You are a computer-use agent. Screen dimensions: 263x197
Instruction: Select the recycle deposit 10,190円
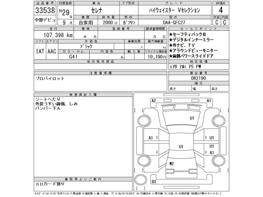coord(157,57)
